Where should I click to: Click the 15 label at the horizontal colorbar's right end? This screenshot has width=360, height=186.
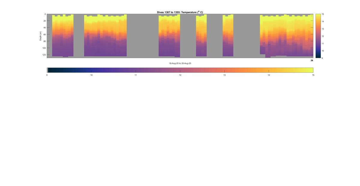(313, 75)
